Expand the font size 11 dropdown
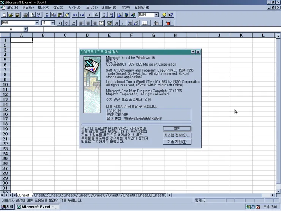 (x=52, y=23)
